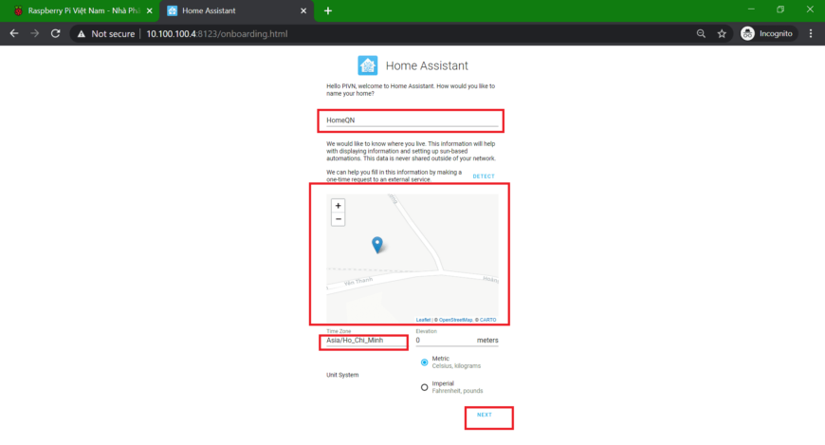The image size is (825, 445).
Task: Zoom out on the map
Action: point(338,219)
